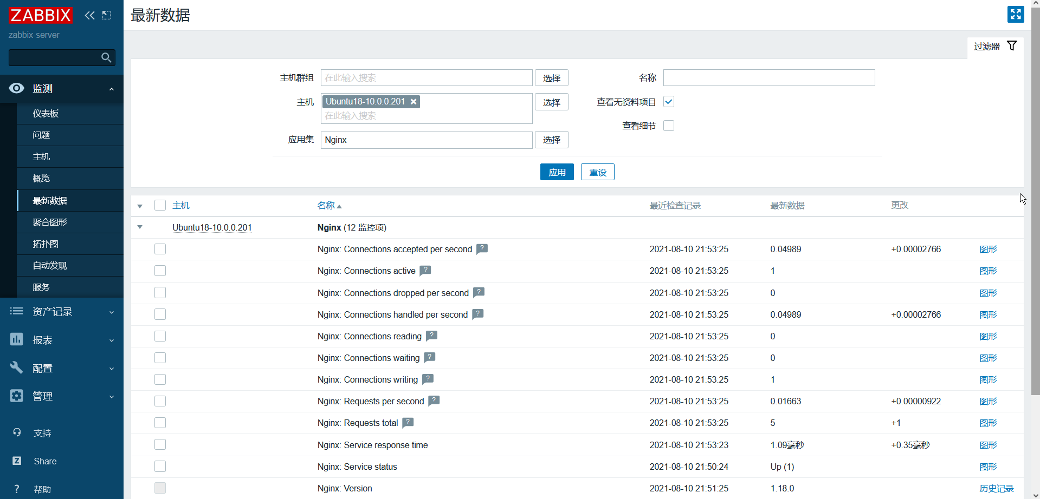This screenshot has height=499, width=1040.
Task: Click the sidebar search magnifier icon
Action: (107, 57)
